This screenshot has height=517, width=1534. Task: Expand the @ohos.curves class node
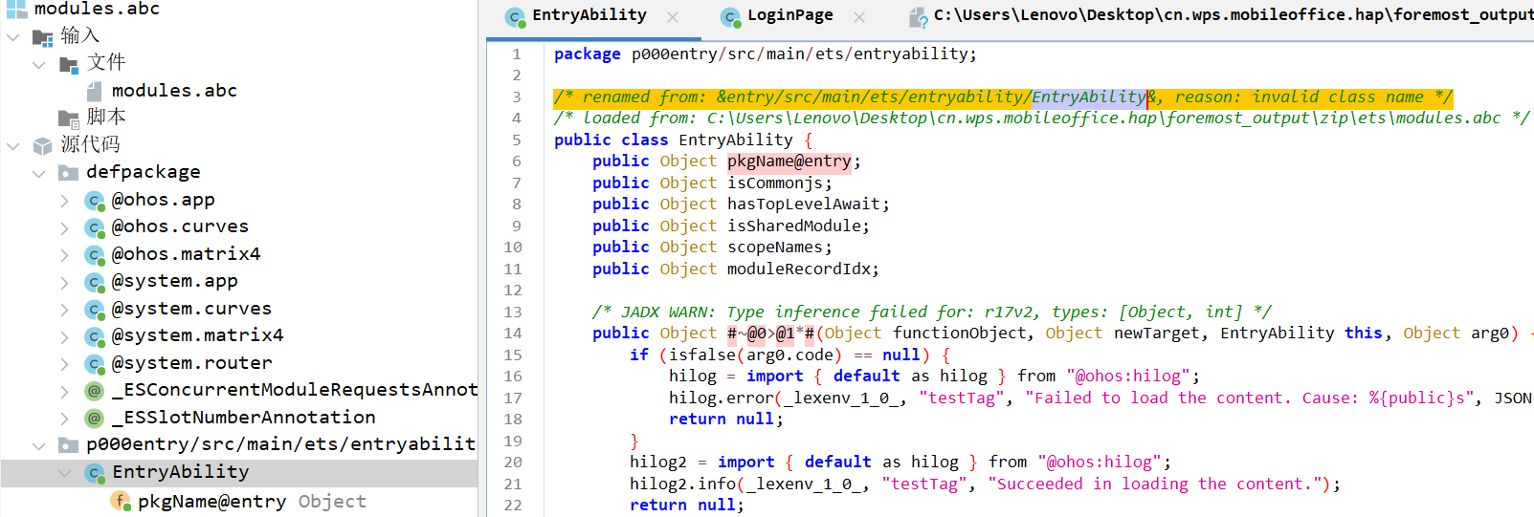[x=64, y=227]
